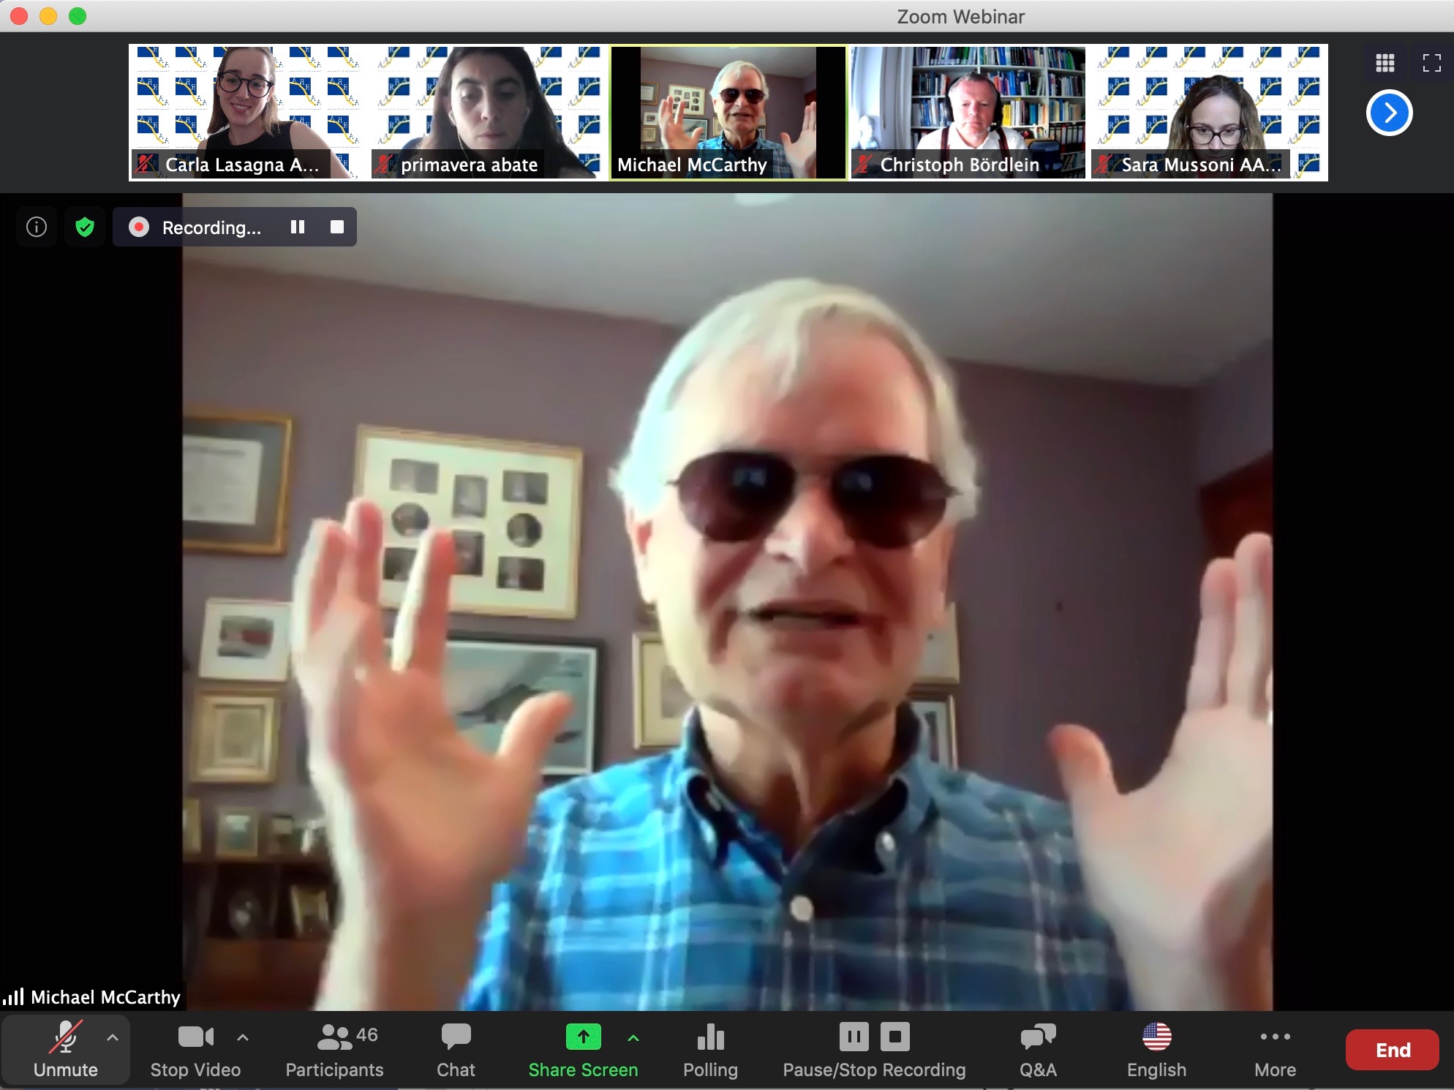Viewport: 1454px width, 1090px height.
Task: Click Share Screen button
Action: click(583, 1050)
